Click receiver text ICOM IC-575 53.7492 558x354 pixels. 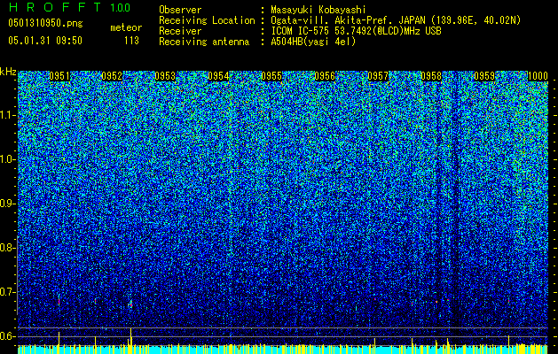coord(356,31)
